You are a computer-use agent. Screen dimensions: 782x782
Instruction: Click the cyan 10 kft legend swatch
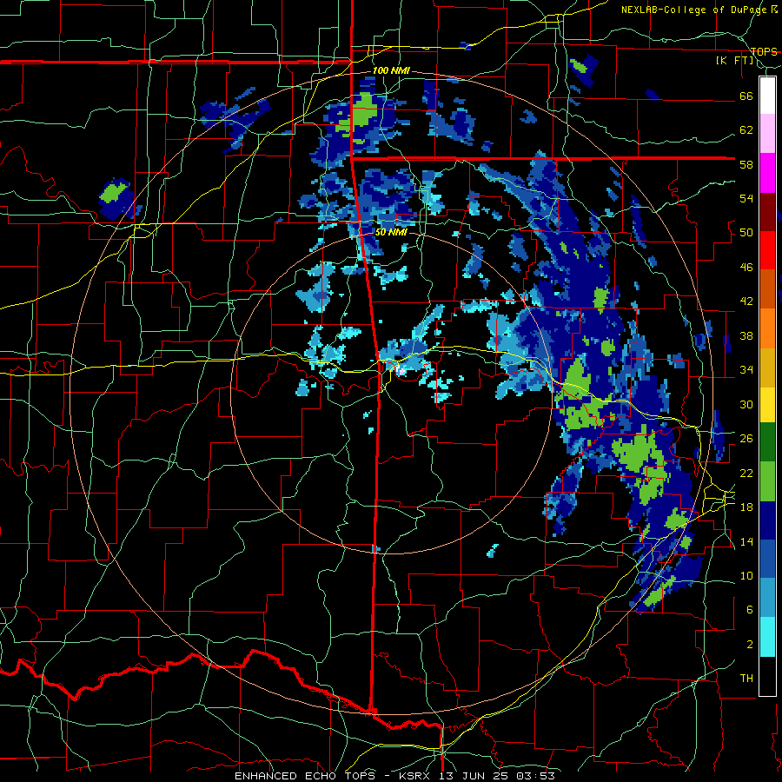(x=767, y=636)
